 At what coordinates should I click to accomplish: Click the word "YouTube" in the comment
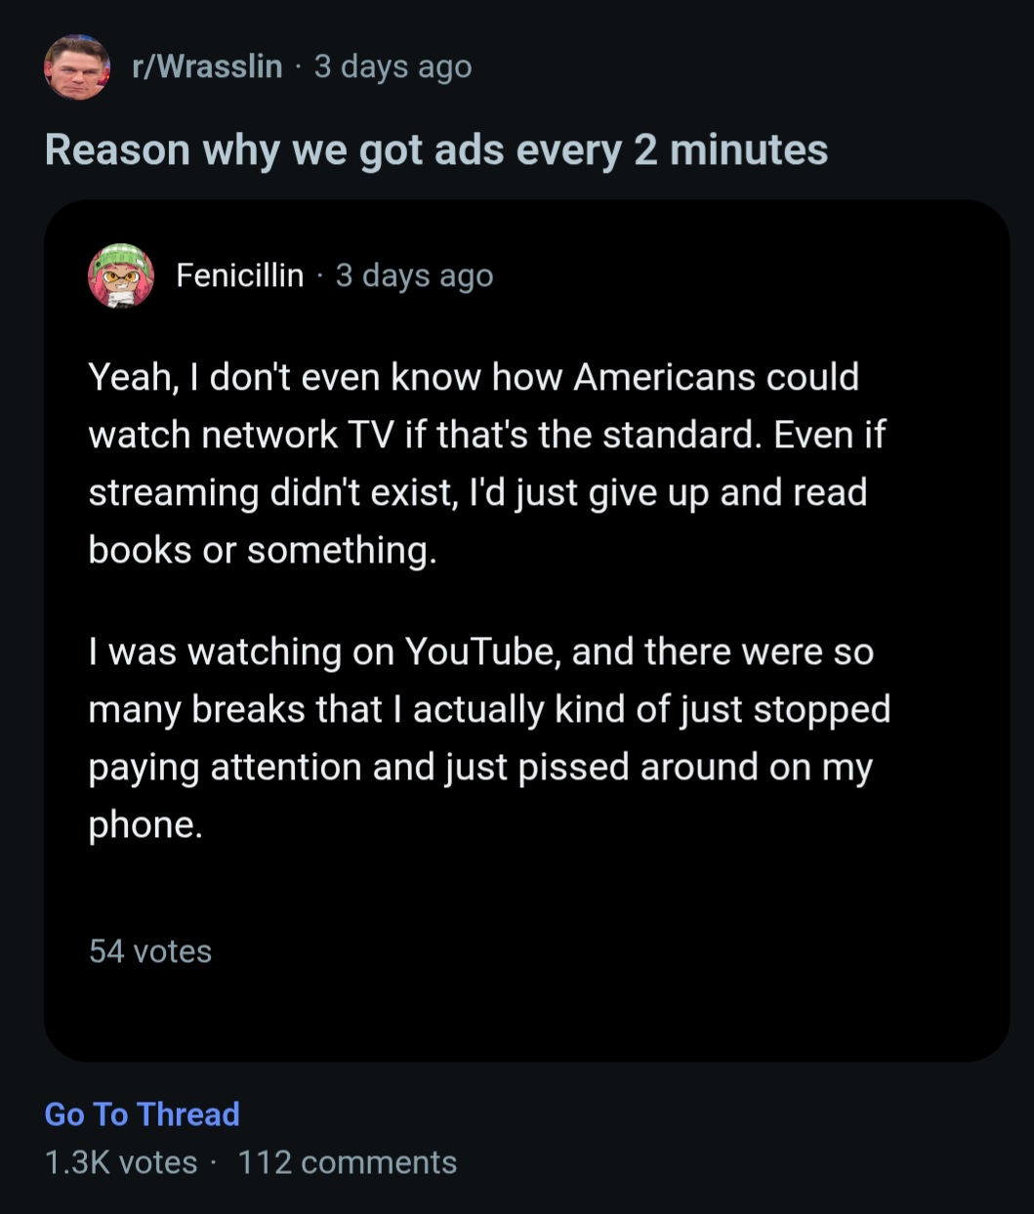pos(481,651)
